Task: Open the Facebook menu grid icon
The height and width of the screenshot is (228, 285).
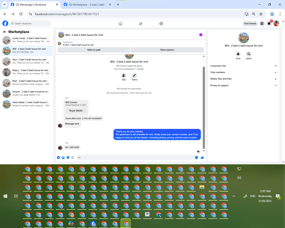Action: point(262,23)
